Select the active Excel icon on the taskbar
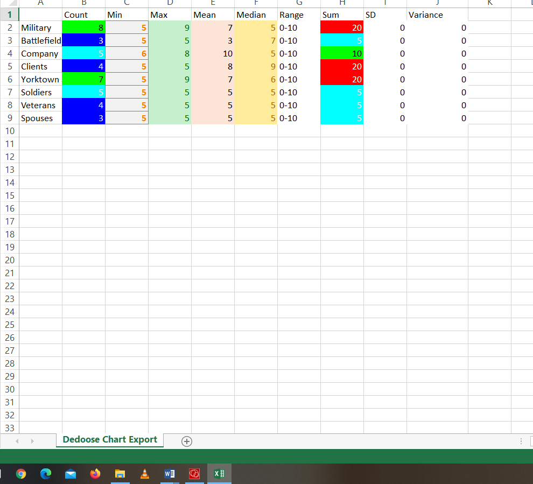 [219, 474]
